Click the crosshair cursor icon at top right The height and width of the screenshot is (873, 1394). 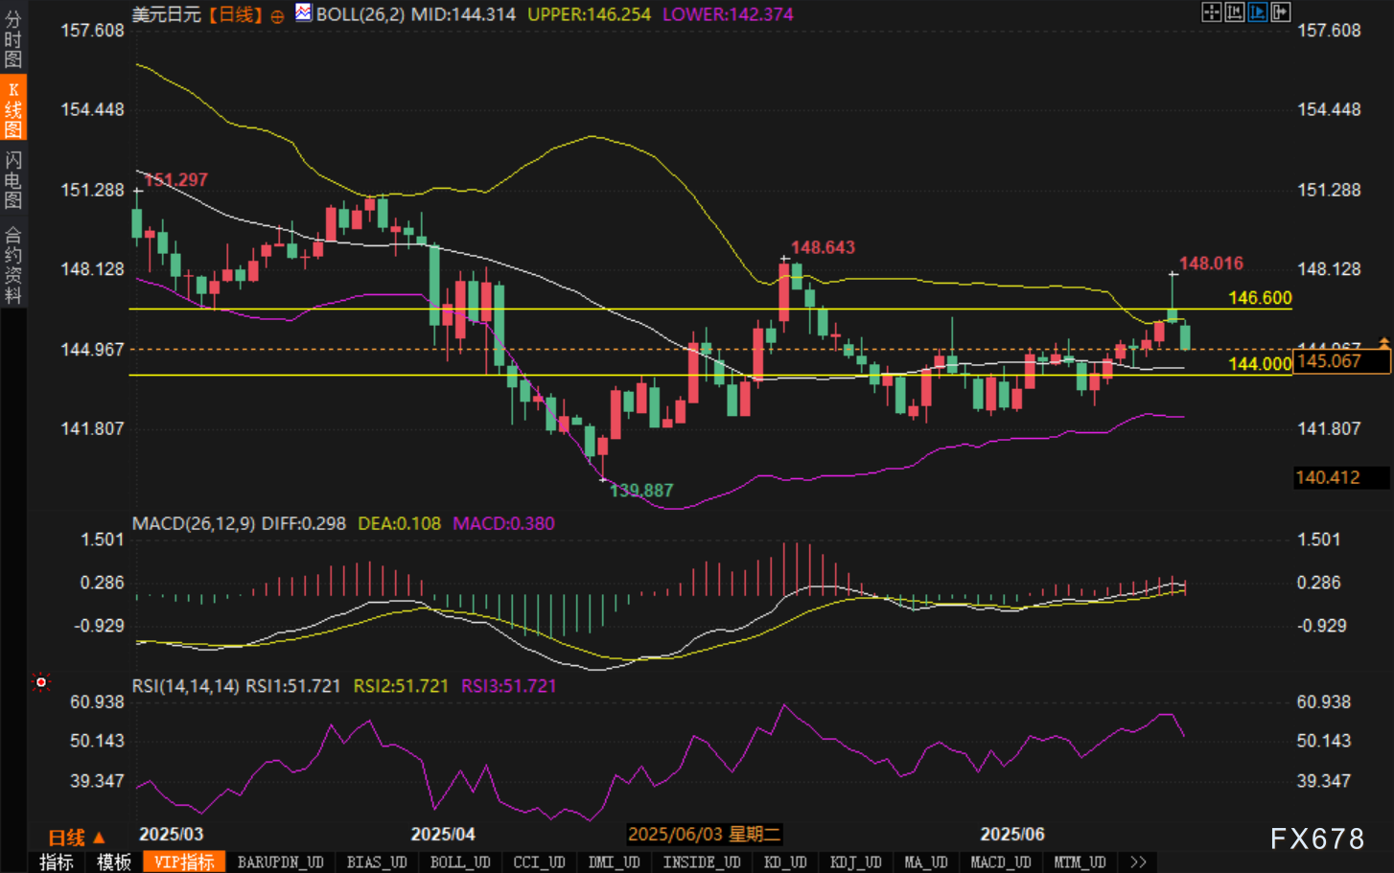click(1211, 12)
